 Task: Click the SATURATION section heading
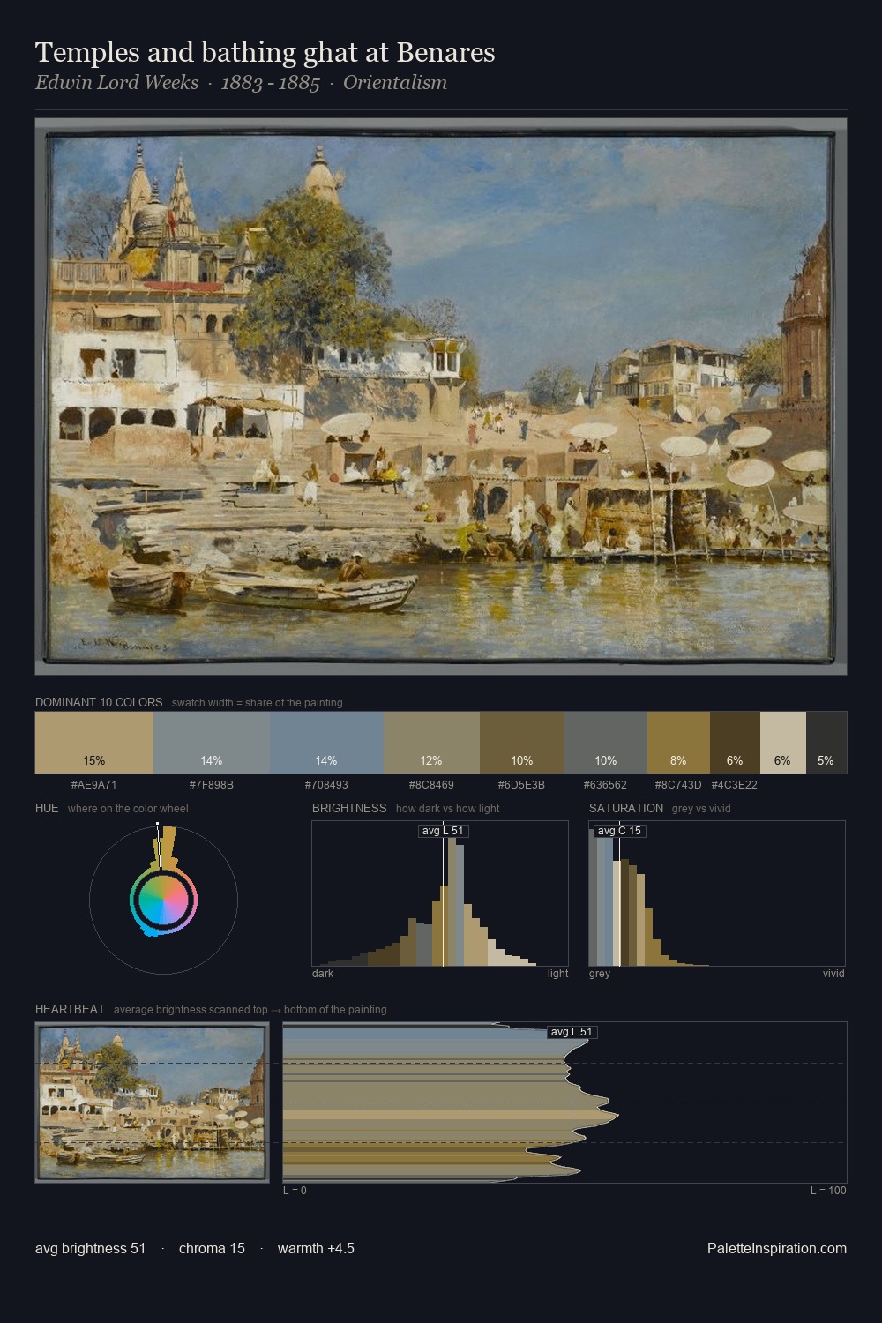pos(626,808)
